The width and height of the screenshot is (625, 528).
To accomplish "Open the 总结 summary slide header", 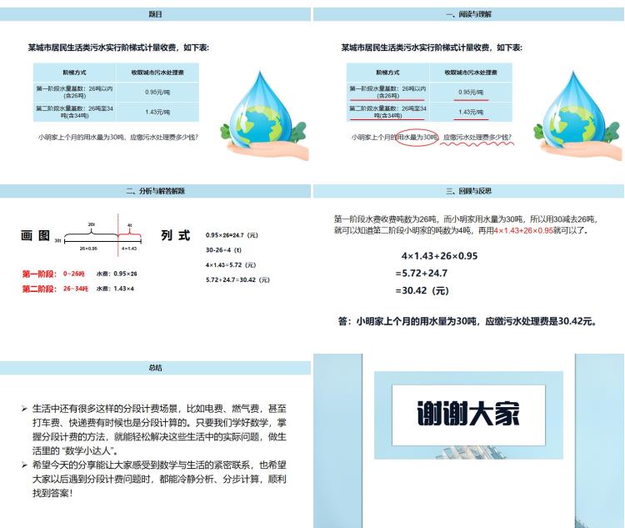I will tap(156, 367).
